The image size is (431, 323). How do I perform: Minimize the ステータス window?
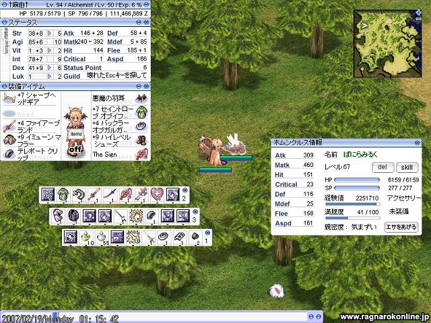point(139,22)
